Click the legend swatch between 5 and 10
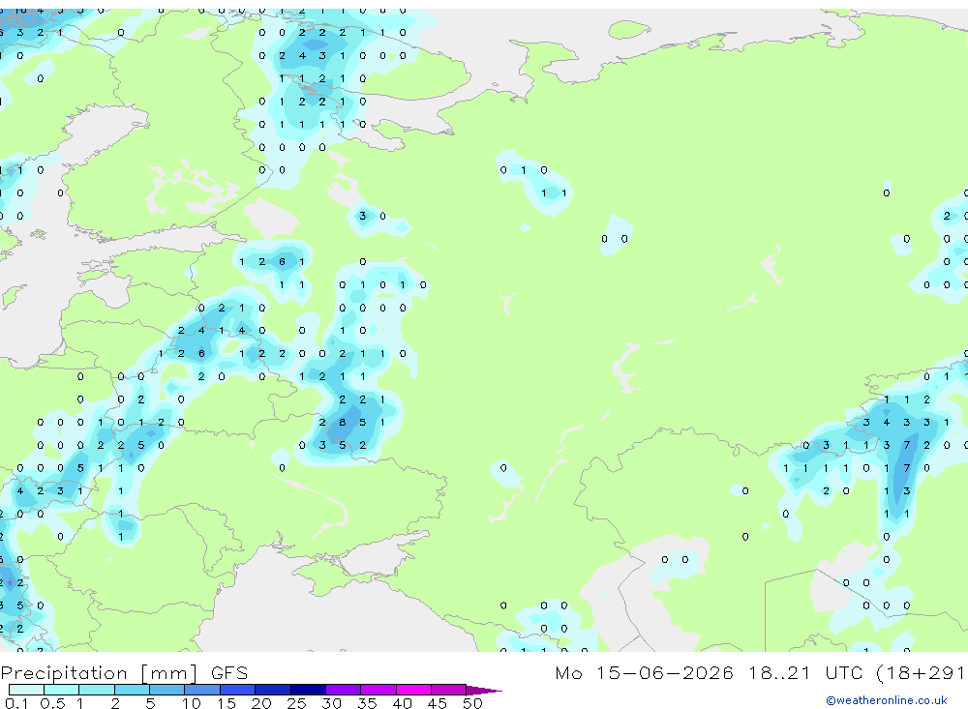968x709 pixels. (x=166, y=690)
